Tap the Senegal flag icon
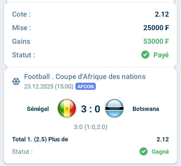 click(67, 109)
